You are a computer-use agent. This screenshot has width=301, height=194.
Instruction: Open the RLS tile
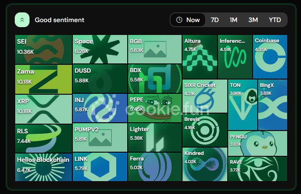44,138
